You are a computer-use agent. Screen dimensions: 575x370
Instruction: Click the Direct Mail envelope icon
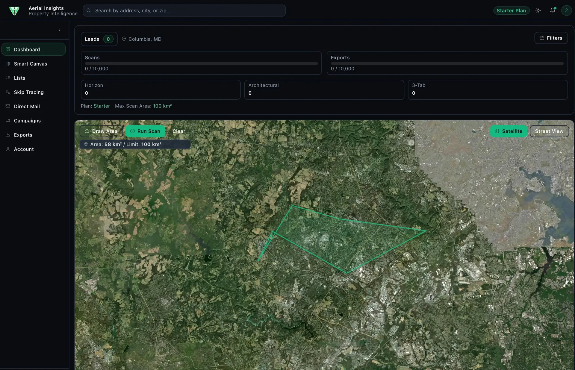pyautogui.click(x=8, y=106)
